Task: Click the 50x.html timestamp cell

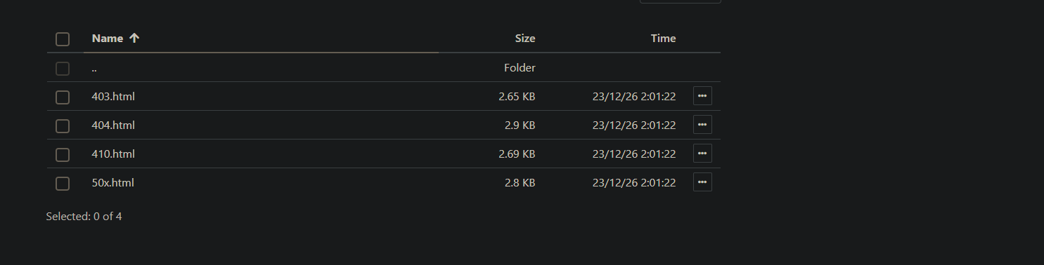Action: [634, 183]
